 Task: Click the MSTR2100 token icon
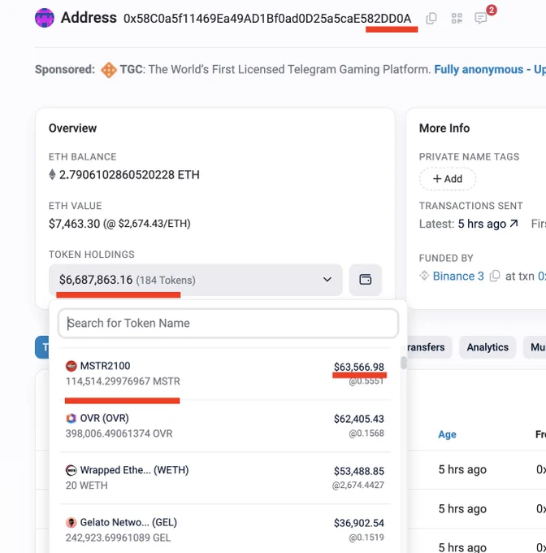(x=71, y=366)
